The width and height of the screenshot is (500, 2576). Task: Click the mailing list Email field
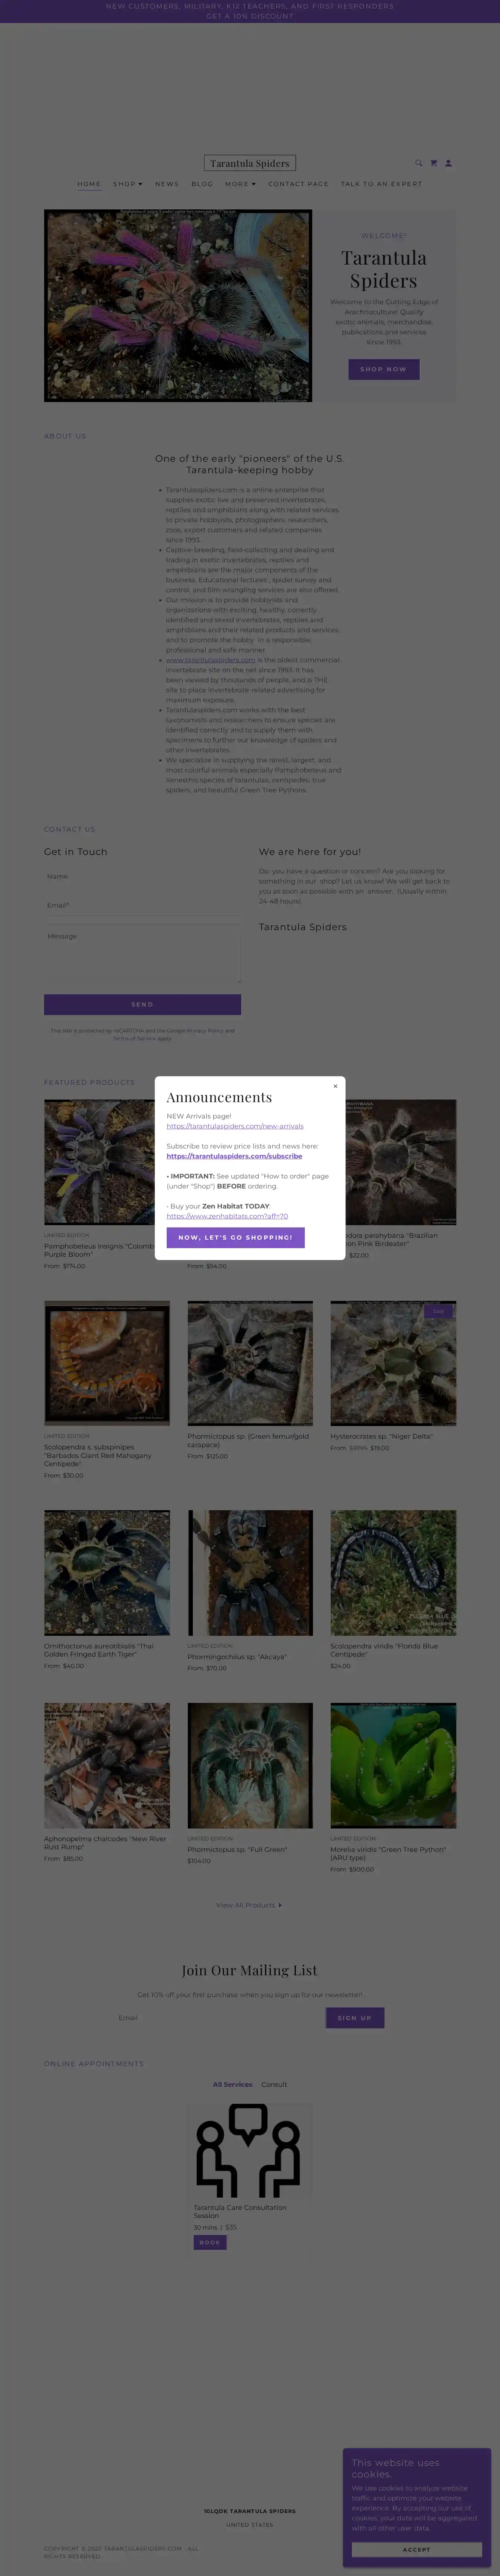click(218, 2018)
